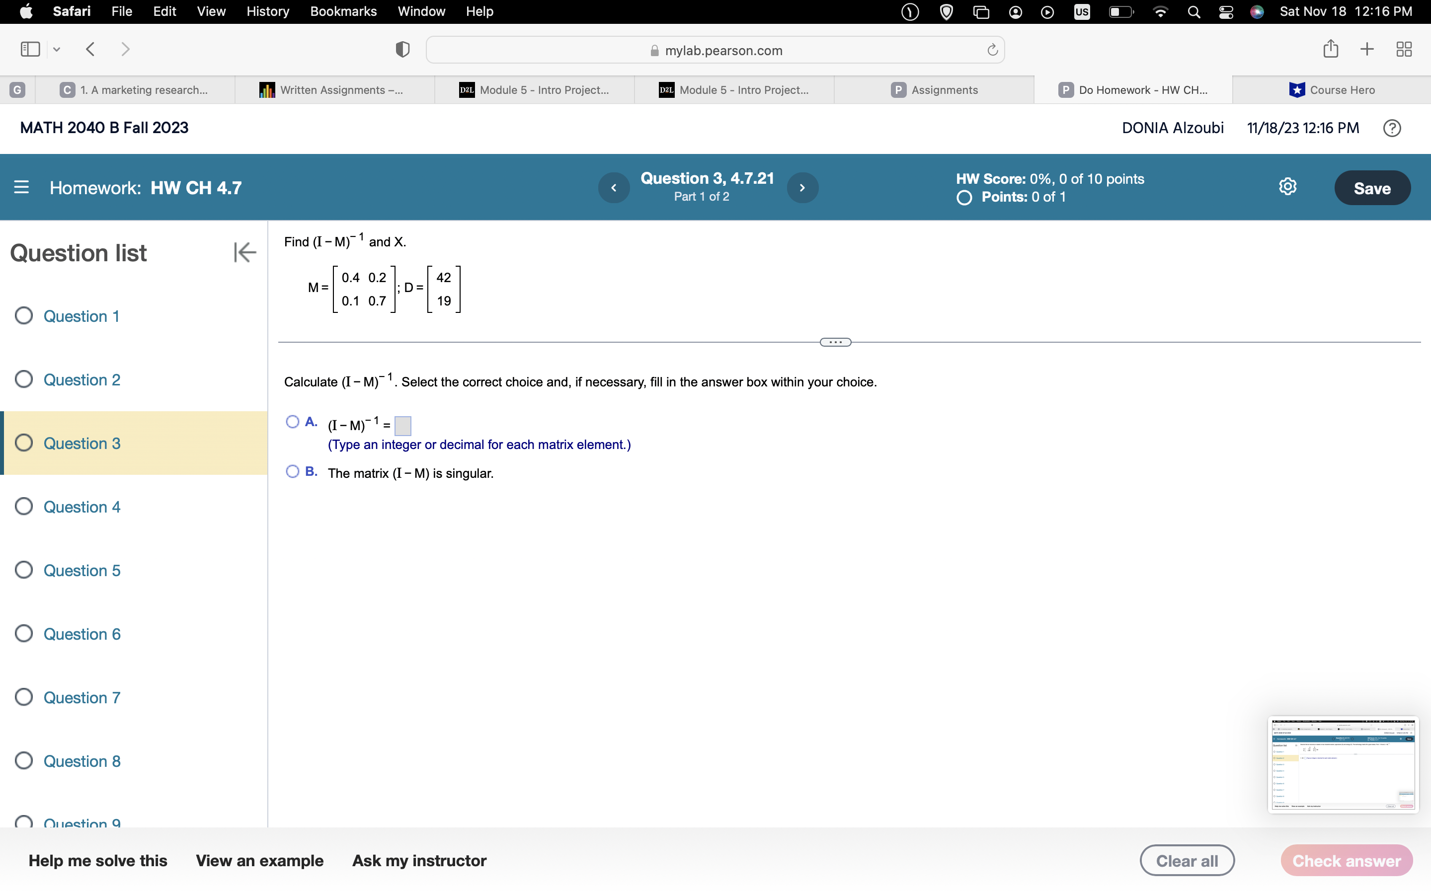Expand the question area with ellipsis handle
1431x894 pixels.
point(834,342)
